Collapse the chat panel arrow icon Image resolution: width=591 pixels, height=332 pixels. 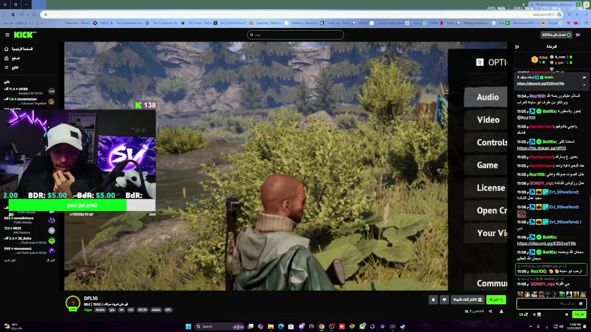[517, 47]
